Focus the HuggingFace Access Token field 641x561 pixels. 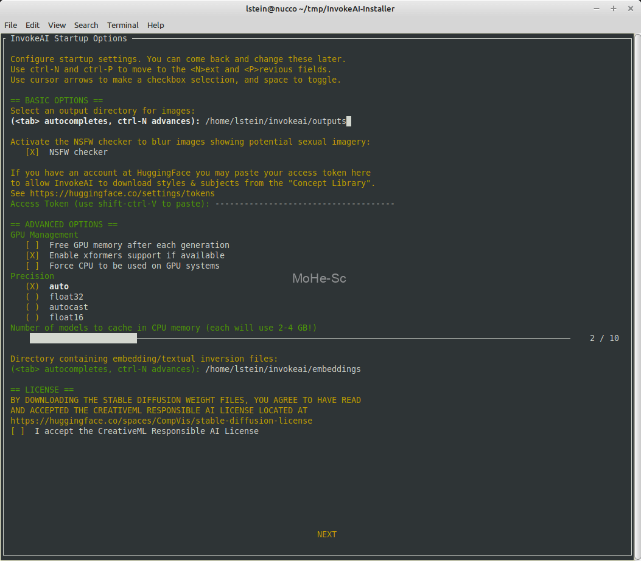[x=304, y=204]
